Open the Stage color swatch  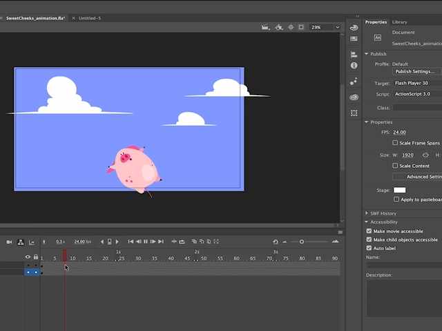click(399, 190)
